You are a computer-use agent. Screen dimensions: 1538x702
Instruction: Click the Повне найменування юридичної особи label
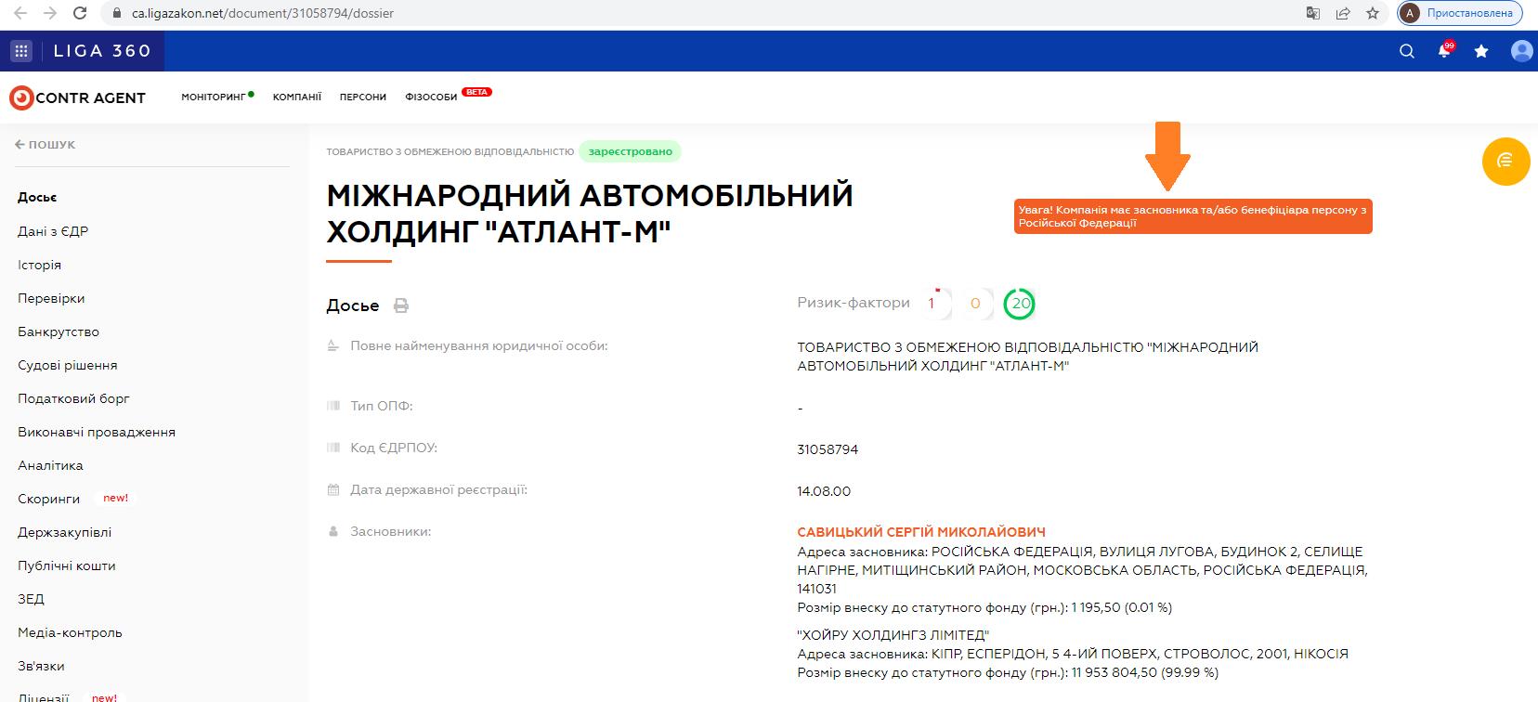pos(479,346)
